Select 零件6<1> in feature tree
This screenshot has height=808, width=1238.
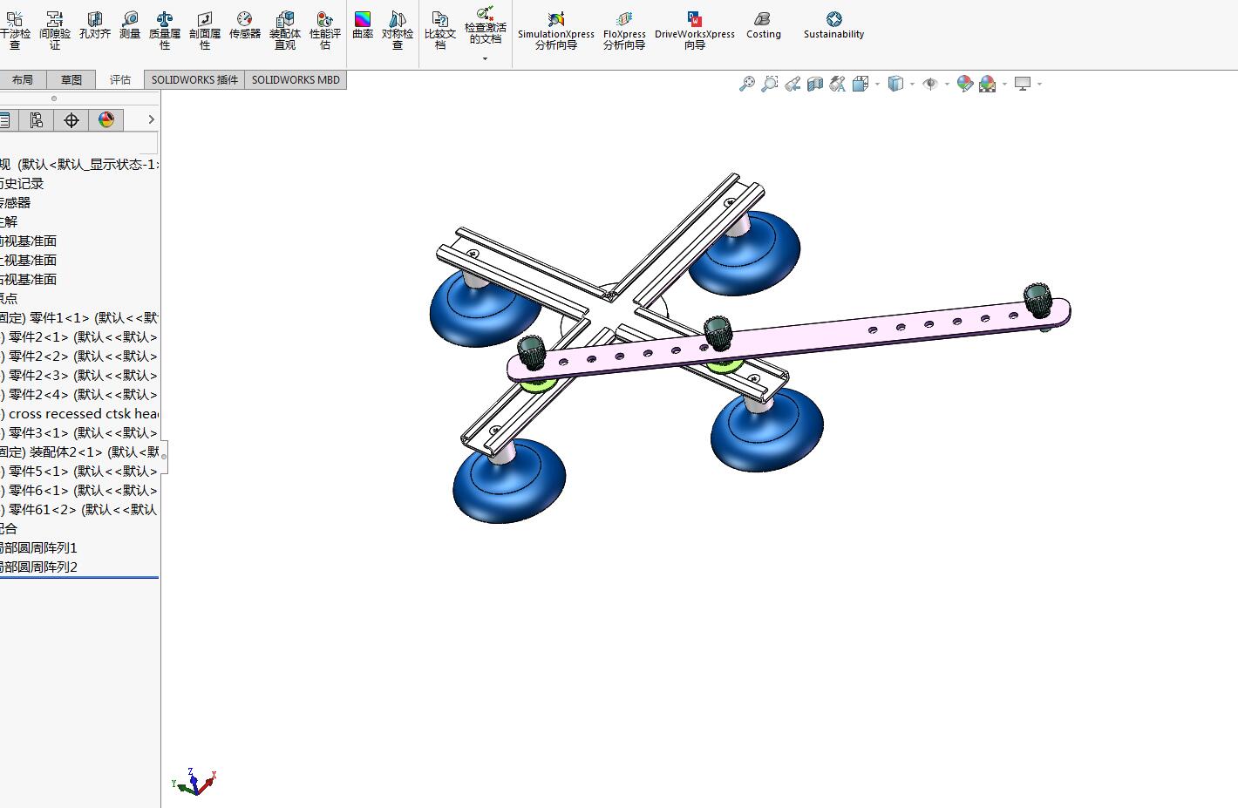79,491
